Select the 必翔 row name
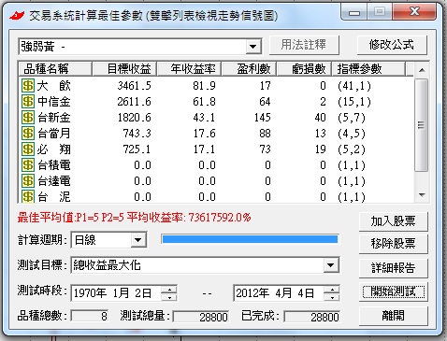The height and width of the screenshot is (341, 447). tap(54, 149)
